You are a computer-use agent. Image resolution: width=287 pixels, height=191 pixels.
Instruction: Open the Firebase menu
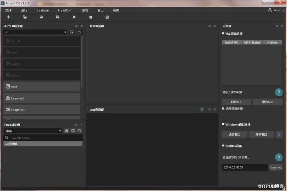pyautogui.click(x=43, y=10)
